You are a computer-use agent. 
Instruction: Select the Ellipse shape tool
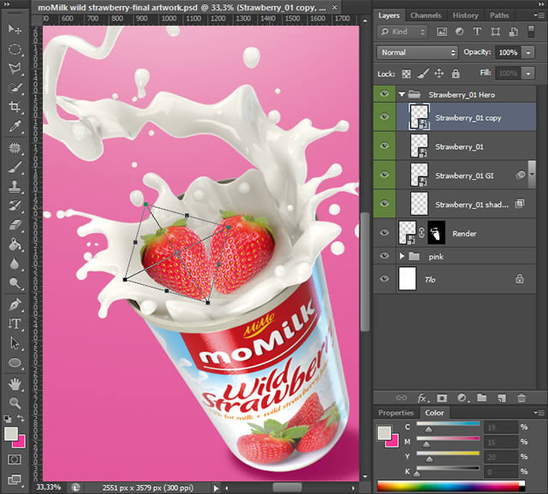(15, 363)
